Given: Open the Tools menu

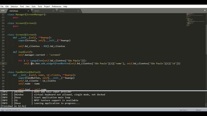Looking at the screenshot, I should 40,6.
